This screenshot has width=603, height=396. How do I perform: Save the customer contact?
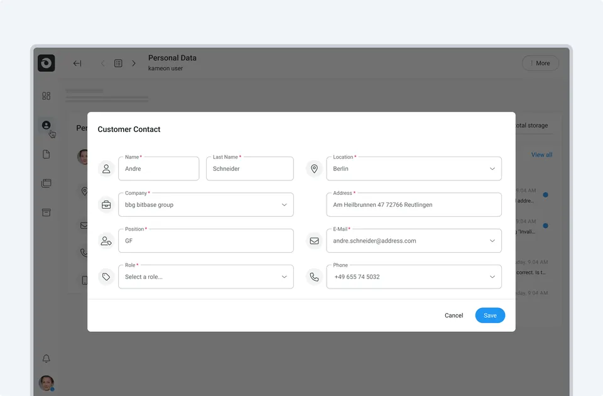point(490,315)
